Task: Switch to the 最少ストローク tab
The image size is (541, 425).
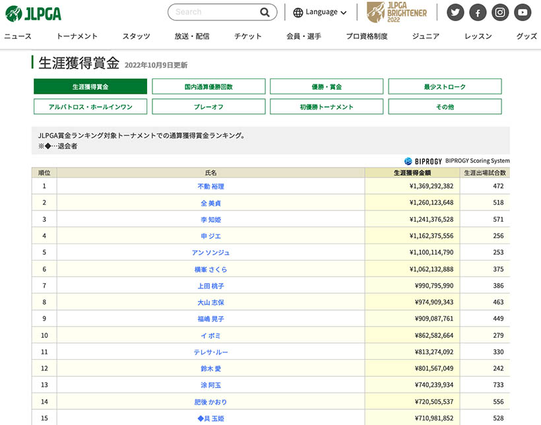Action: (445, 86)
